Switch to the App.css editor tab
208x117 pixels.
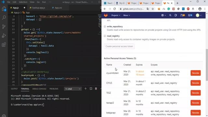point(57,8)
